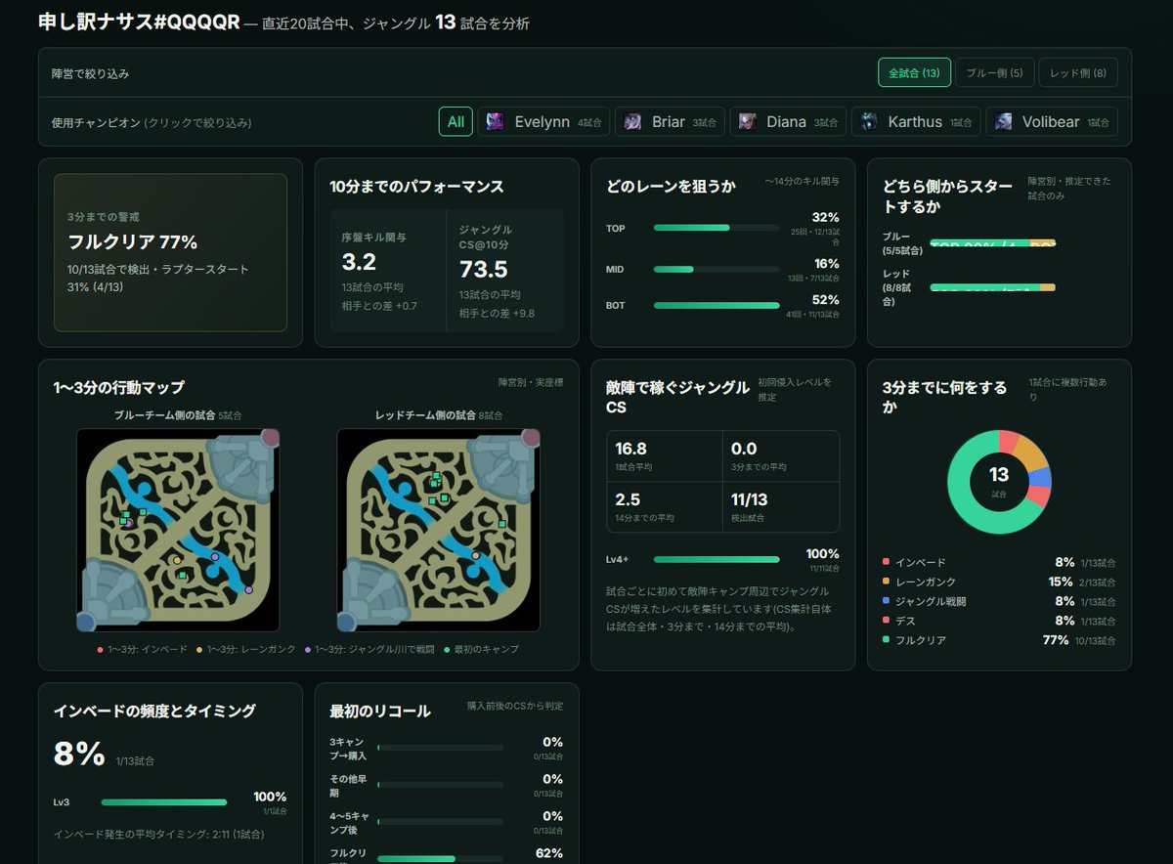The height and width of the screenshot is (864, 1173).
Task: Click the MID lane progress bar
Action: click(x=717, y=269)
